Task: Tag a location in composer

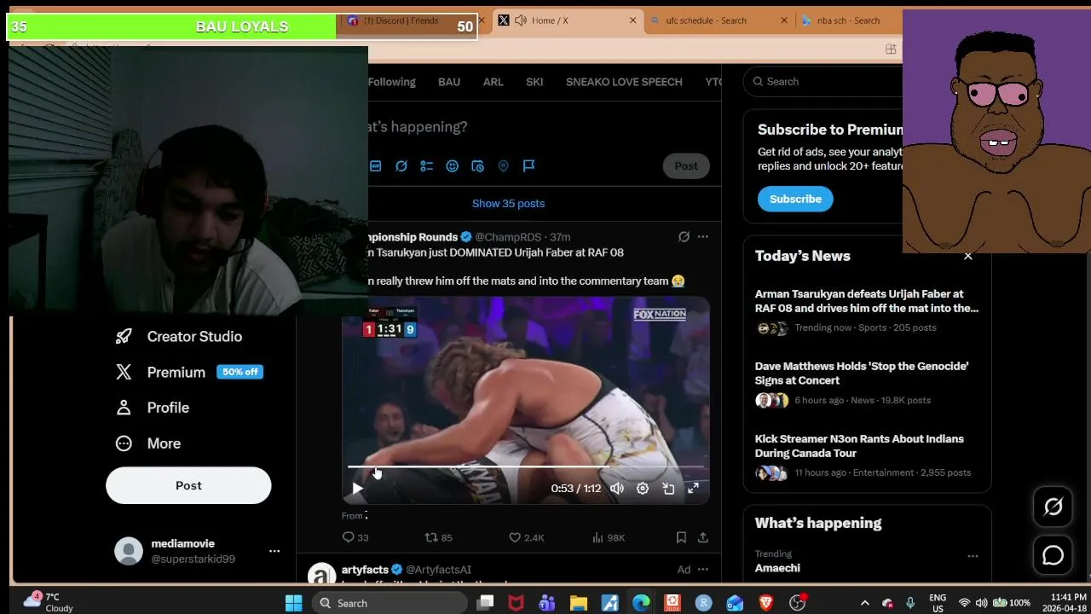Action: click(503, 166)
